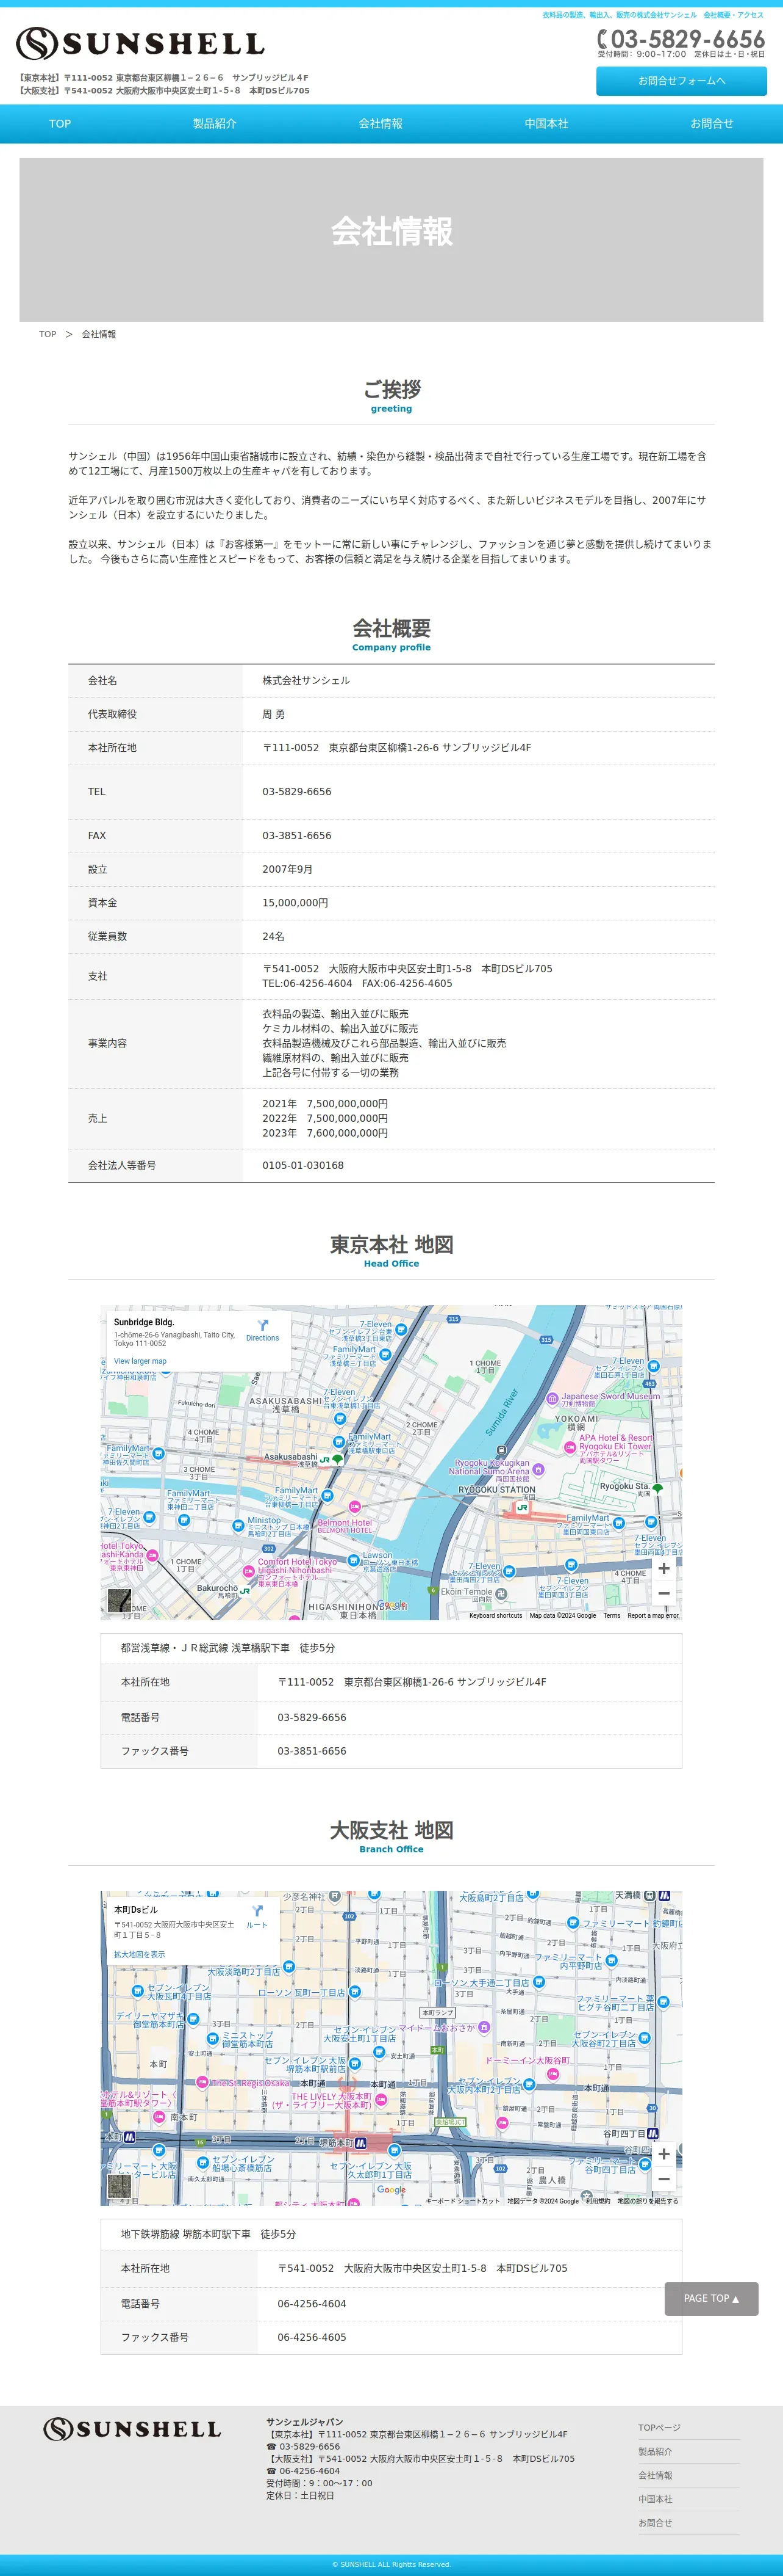This screenshot has width=783, height=2576.
Task: Zoom in on the Tokyo head office map
Action: (x=664, y=1568)
